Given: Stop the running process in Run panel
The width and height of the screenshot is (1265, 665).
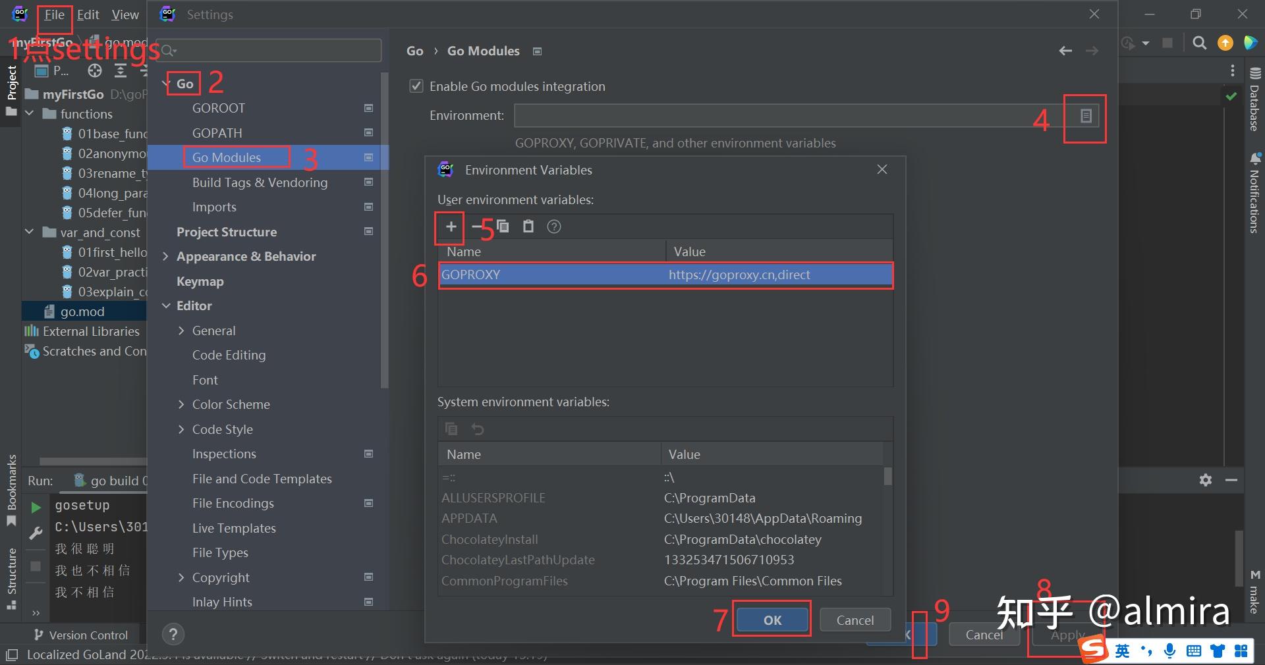Looking at the screenshot, I should coord(36,566).
